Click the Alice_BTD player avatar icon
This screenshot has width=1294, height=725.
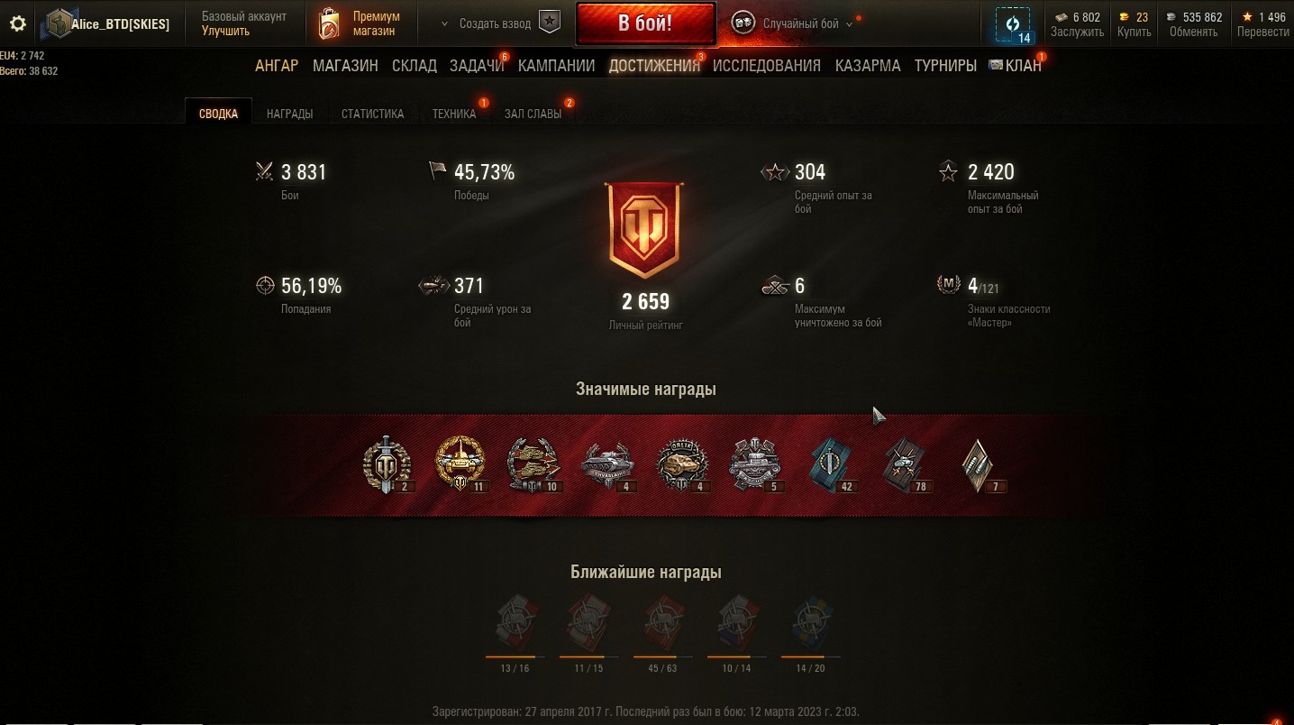(x=58, y=24)
